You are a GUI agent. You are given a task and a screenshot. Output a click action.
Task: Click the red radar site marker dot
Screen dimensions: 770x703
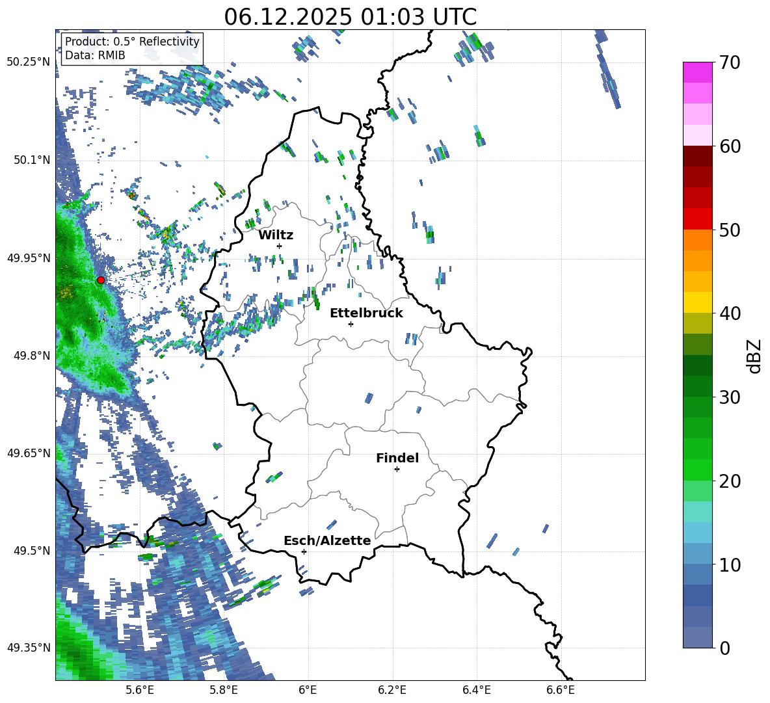(101, 280)
